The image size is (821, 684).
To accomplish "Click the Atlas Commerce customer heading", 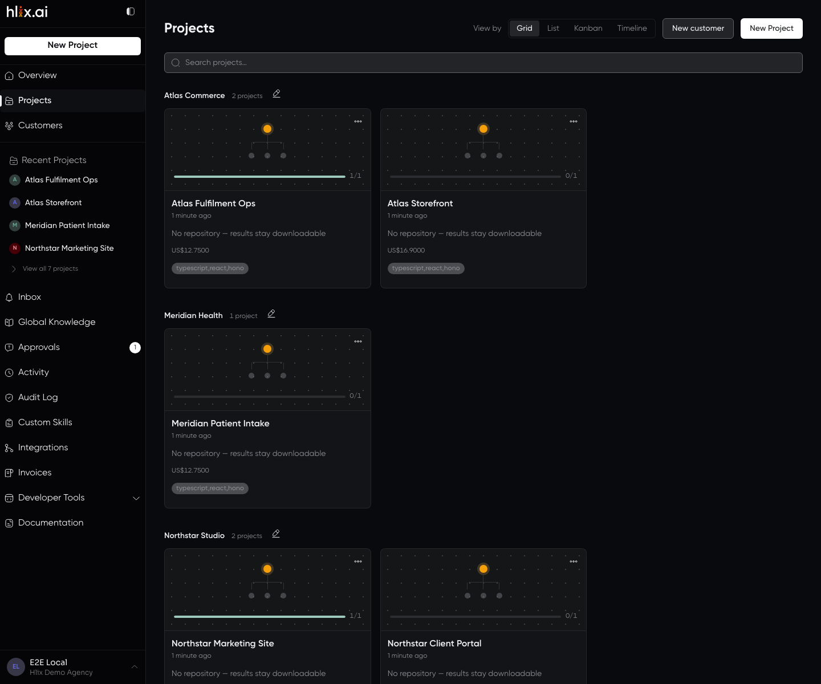I will (194, 96).
